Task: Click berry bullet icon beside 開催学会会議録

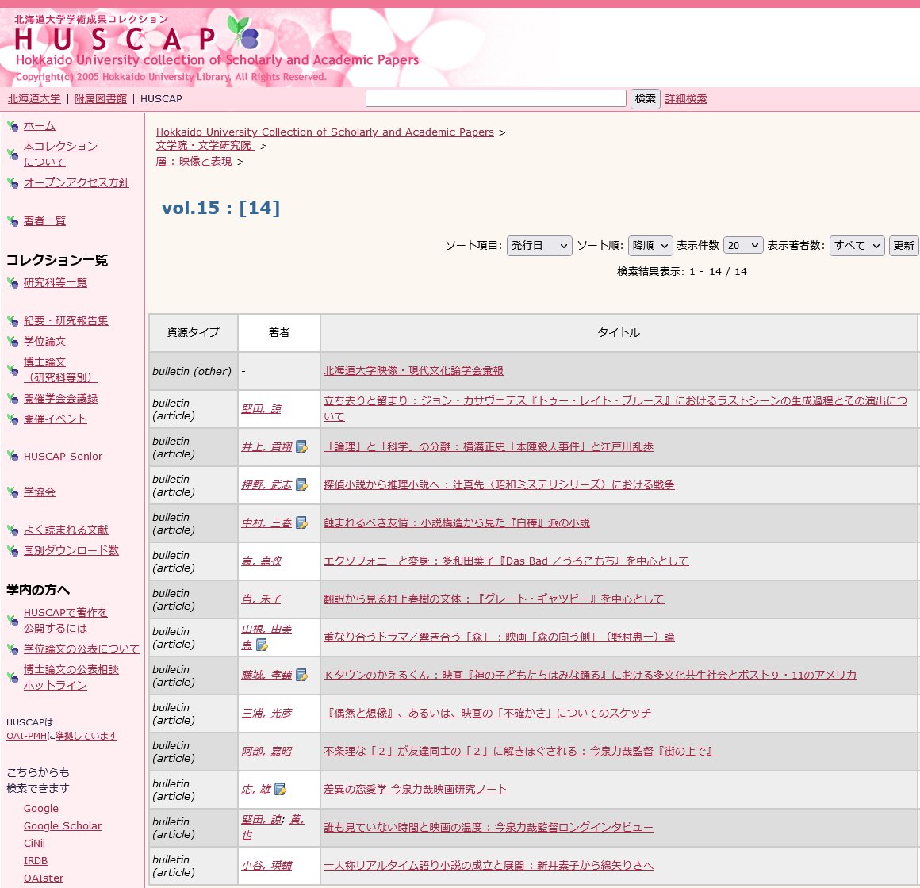Action: 13,398
